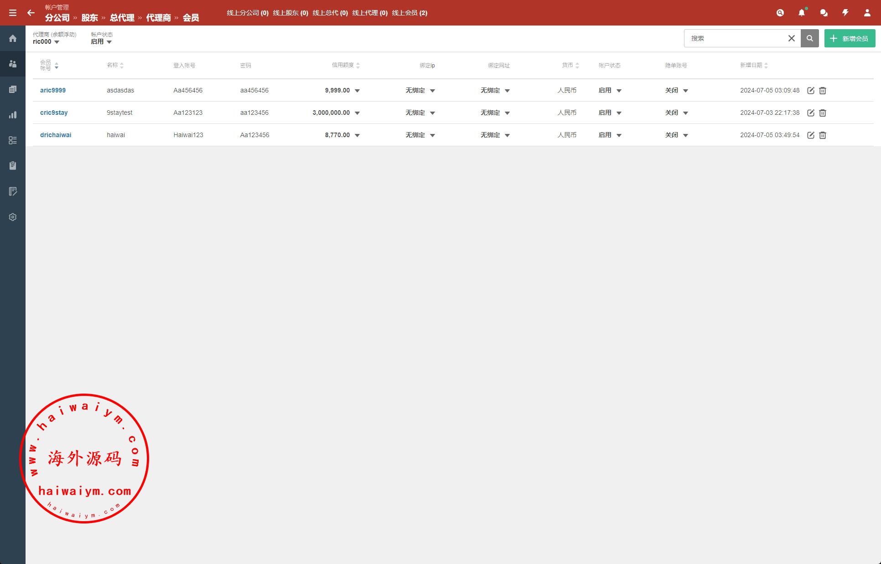Go to the 股东 breadcrumb level
The image size is (881, 564).
[x=90, y=18]
